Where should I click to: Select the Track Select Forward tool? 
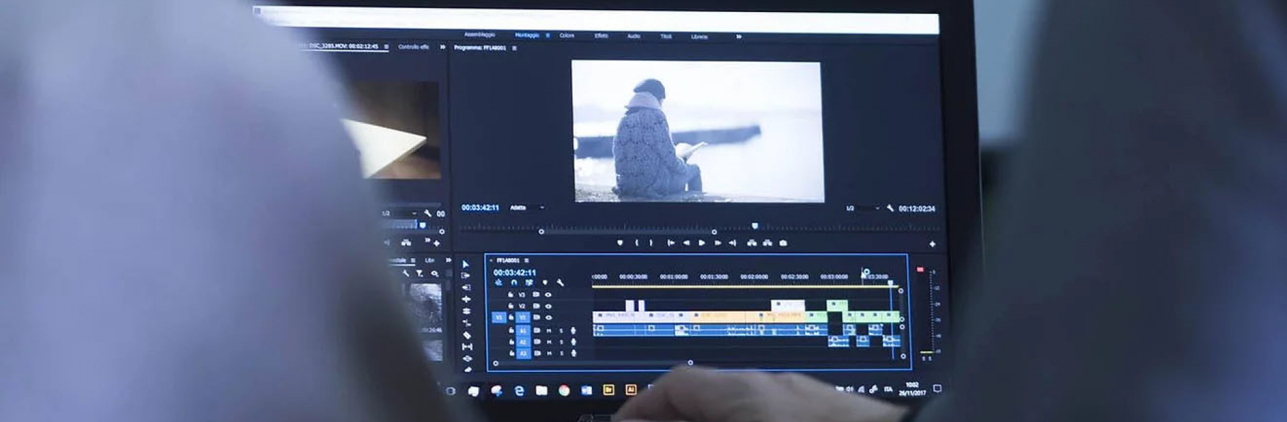(x=466, y=275)
